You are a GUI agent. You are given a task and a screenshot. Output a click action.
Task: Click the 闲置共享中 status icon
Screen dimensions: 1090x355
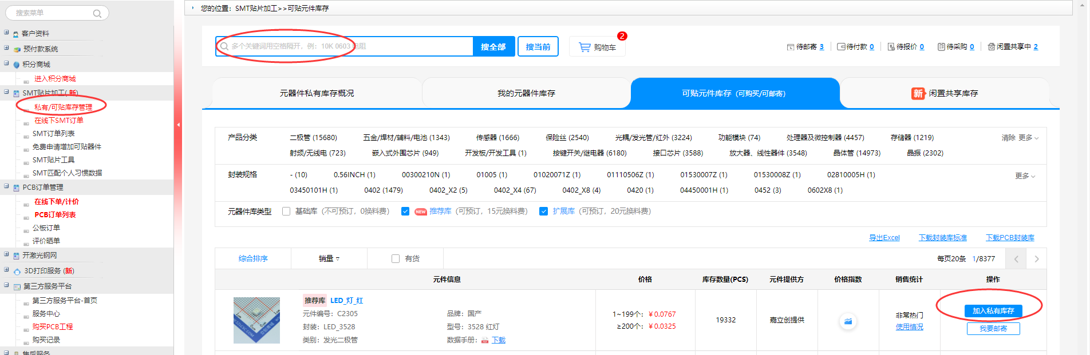coord(991,47)
